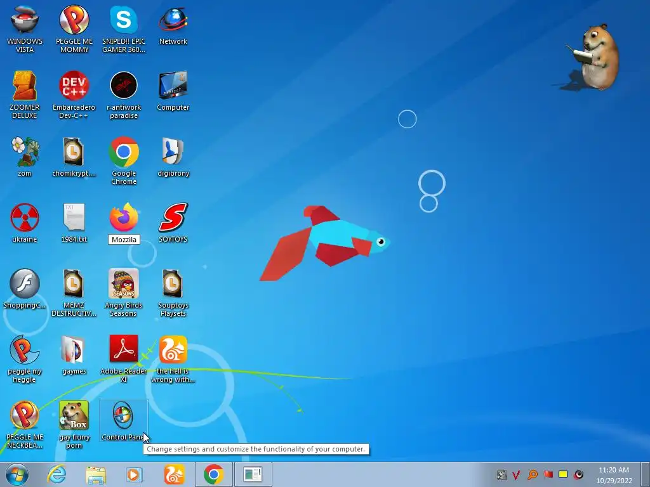Open the Computer desktop icon

(173, 91)
